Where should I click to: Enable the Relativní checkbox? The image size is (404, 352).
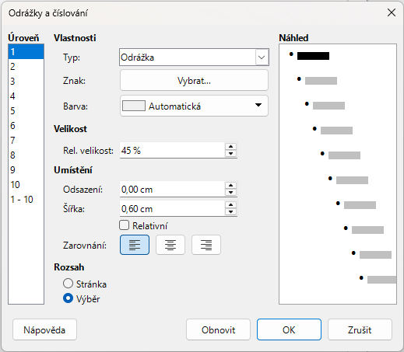click(125, 225)
